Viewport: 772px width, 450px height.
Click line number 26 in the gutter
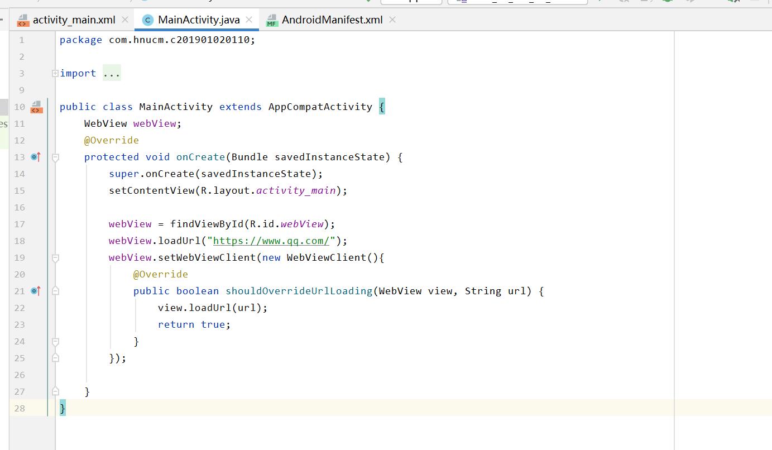(20, 375)
